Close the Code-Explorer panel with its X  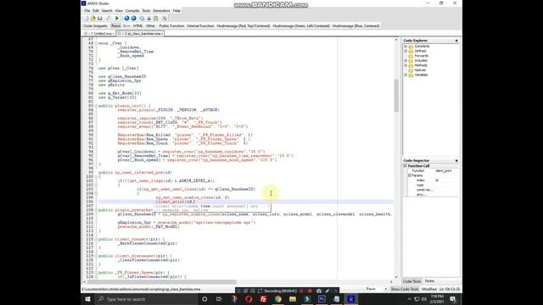[x=456, y=41]
